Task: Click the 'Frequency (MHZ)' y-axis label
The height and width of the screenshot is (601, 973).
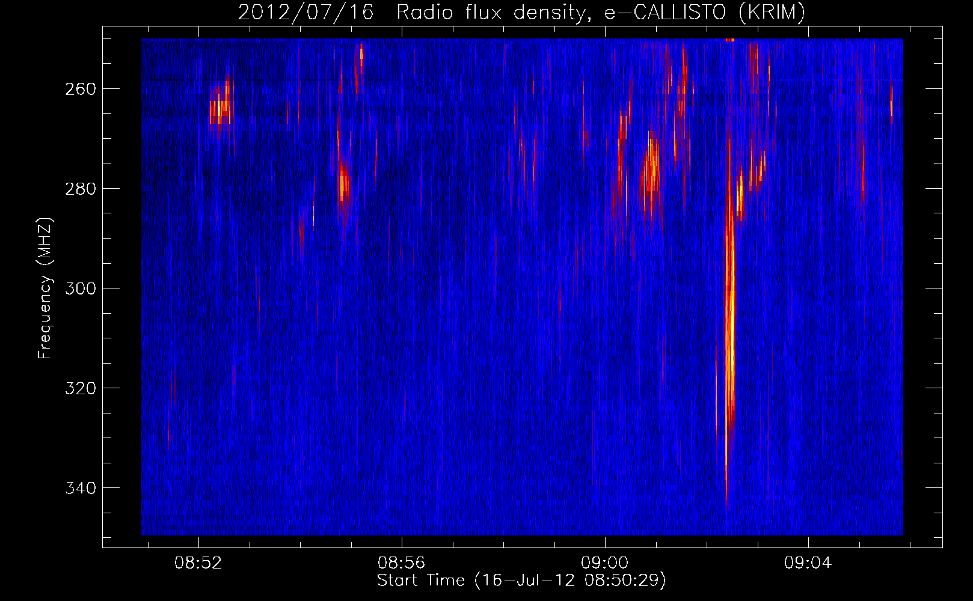Action: [45, 288]
